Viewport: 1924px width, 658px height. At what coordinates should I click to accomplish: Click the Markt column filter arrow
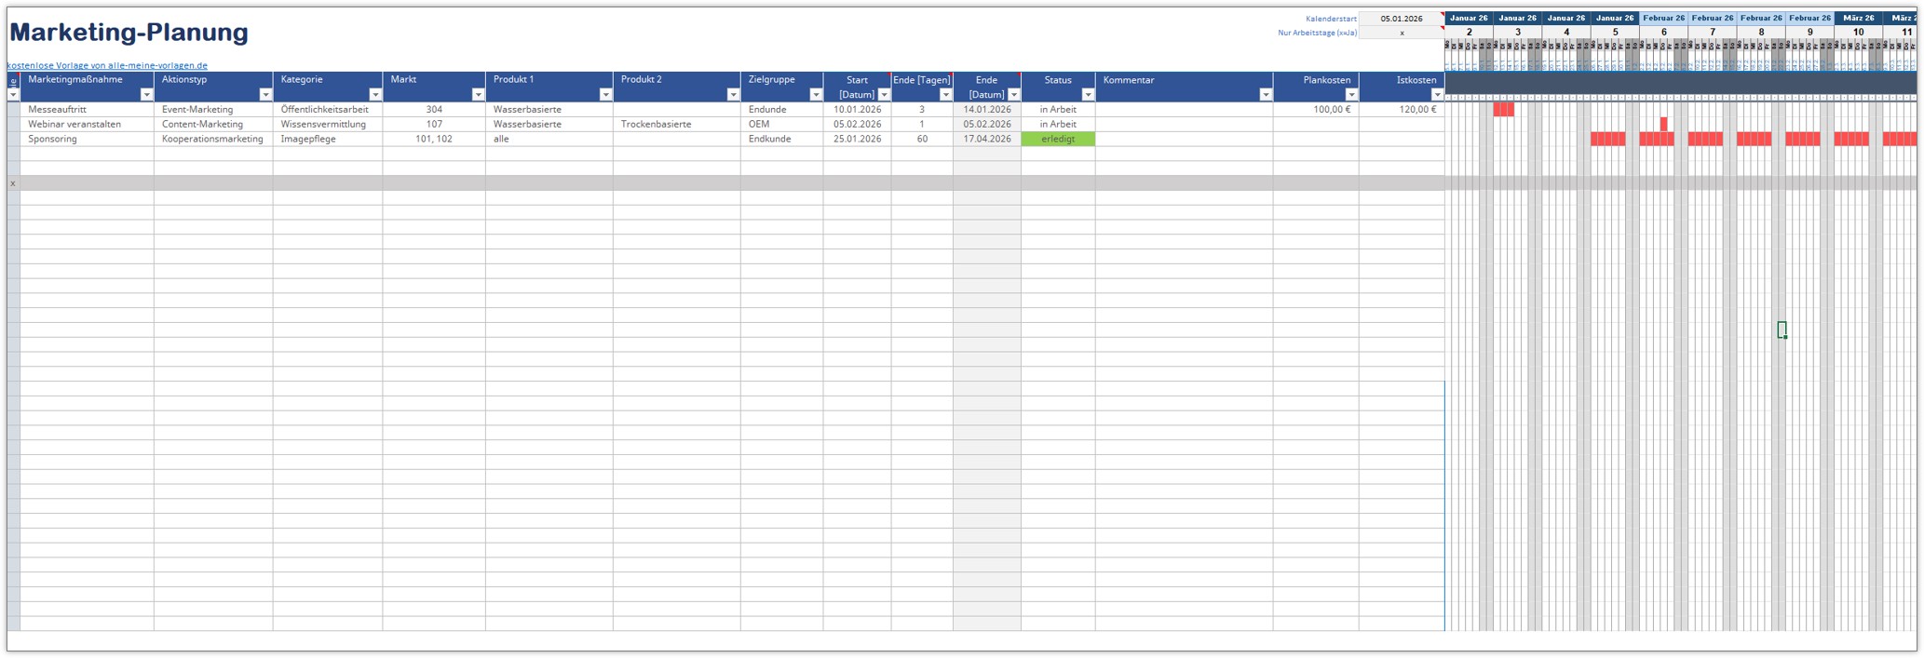pyautogui.click(x=478, y=95)
